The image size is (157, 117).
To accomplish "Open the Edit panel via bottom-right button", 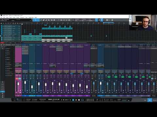I will 145,100.
